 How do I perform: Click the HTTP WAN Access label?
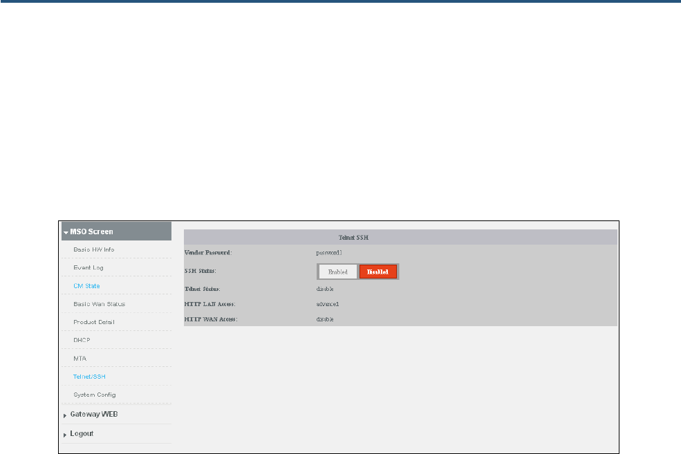(x=211, y=319)
